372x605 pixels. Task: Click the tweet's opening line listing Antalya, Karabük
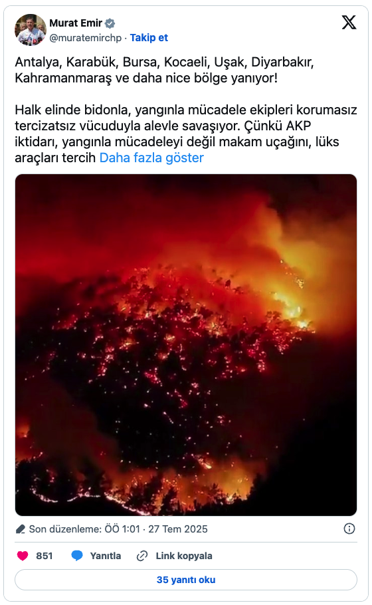click(x=164, y=70)
